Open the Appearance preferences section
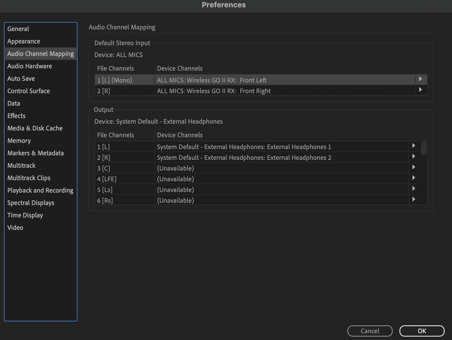The image size is (452, 340). (23, 41)
